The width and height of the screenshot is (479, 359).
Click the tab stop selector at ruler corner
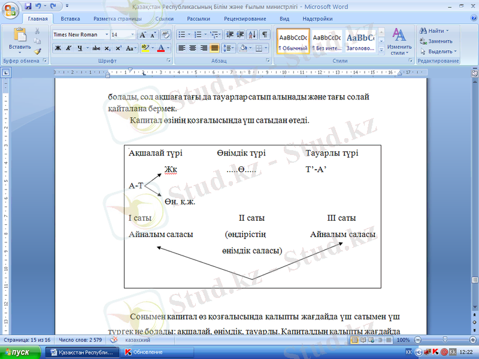tap(6, 72)
